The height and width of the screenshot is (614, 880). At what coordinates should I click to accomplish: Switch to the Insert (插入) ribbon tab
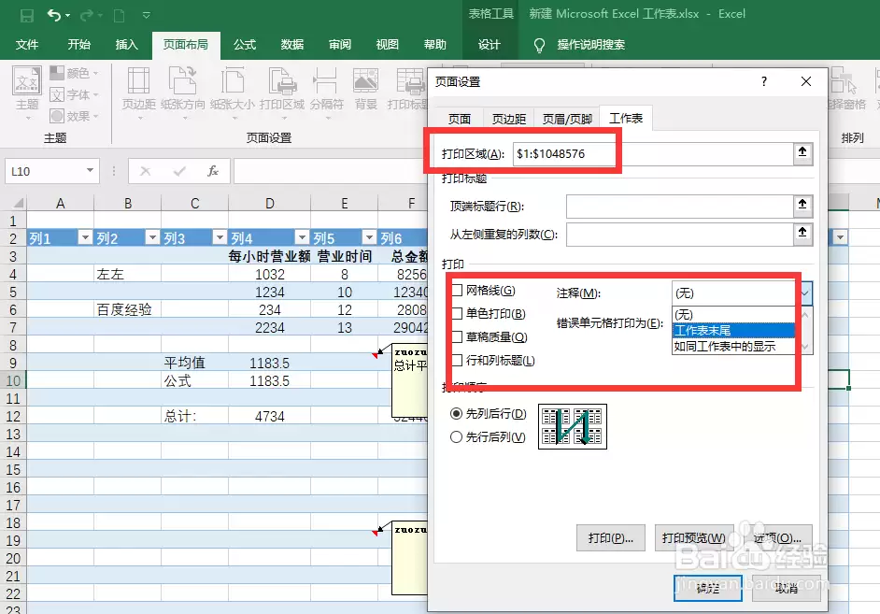point(126,45)
